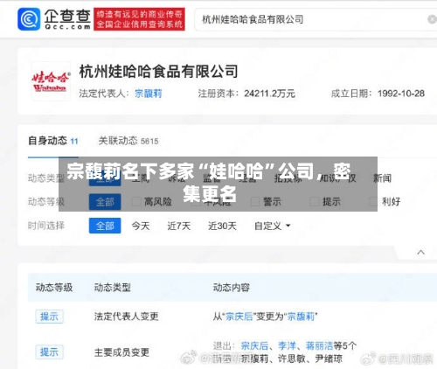Screen dimensions: 437x369
Task: Collapse the filter panel with the up chevron
Action: click(420, 252)
